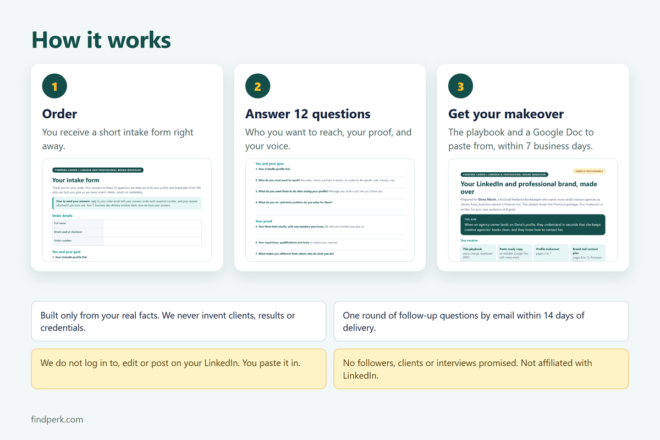Select the step 1 number badge
660x440 pixels.
pyautogui.click(x=54, y=86)
